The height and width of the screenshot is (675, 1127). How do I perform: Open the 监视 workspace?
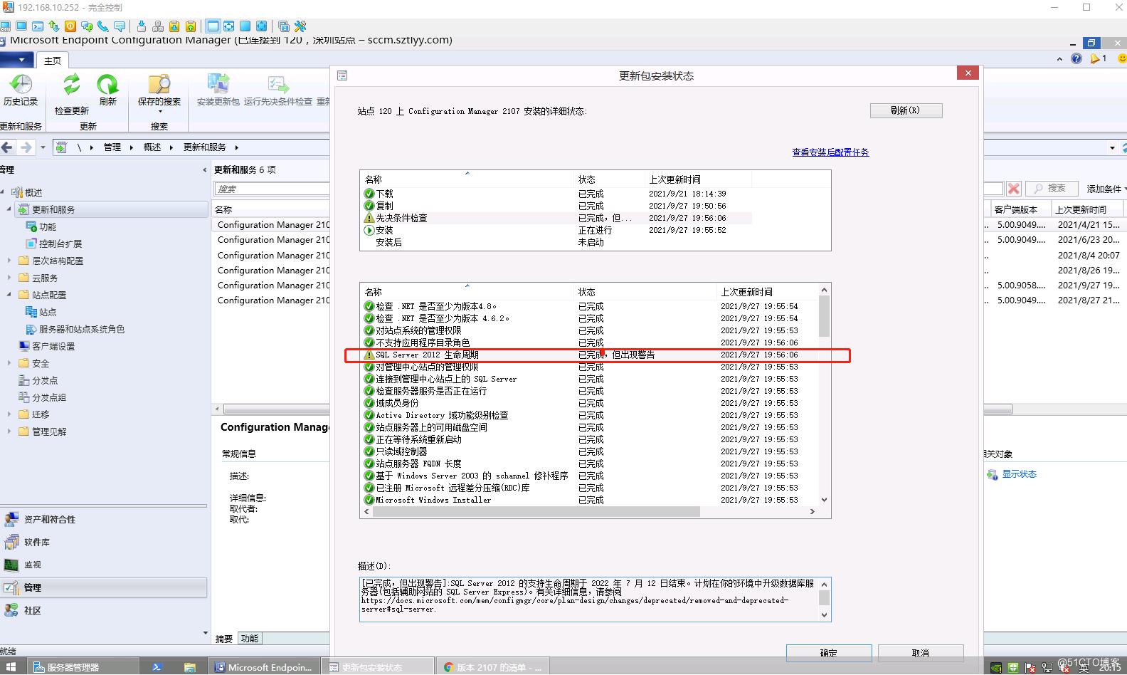tap(104, 565)
